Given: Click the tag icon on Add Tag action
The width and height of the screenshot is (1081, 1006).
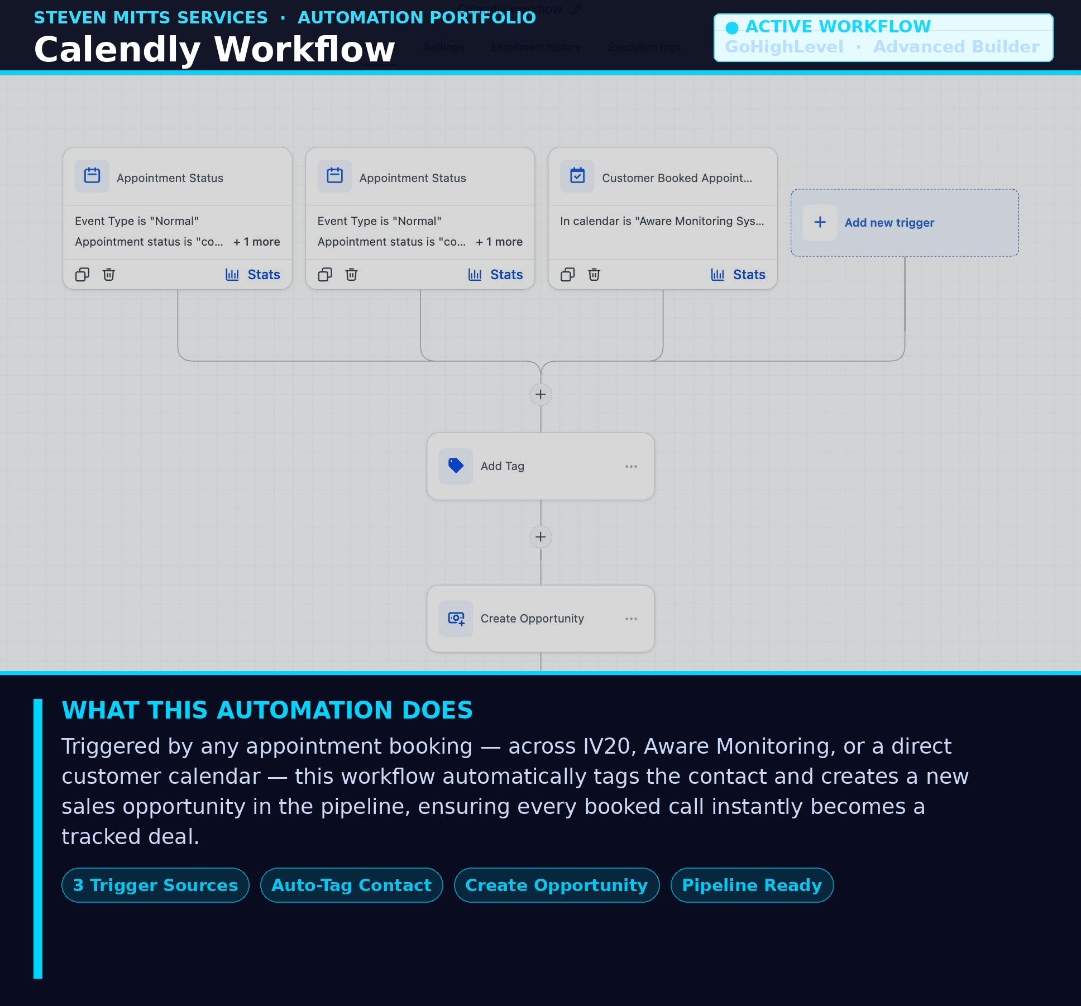Looking at the screenshot, I should [x=456, y=466].
